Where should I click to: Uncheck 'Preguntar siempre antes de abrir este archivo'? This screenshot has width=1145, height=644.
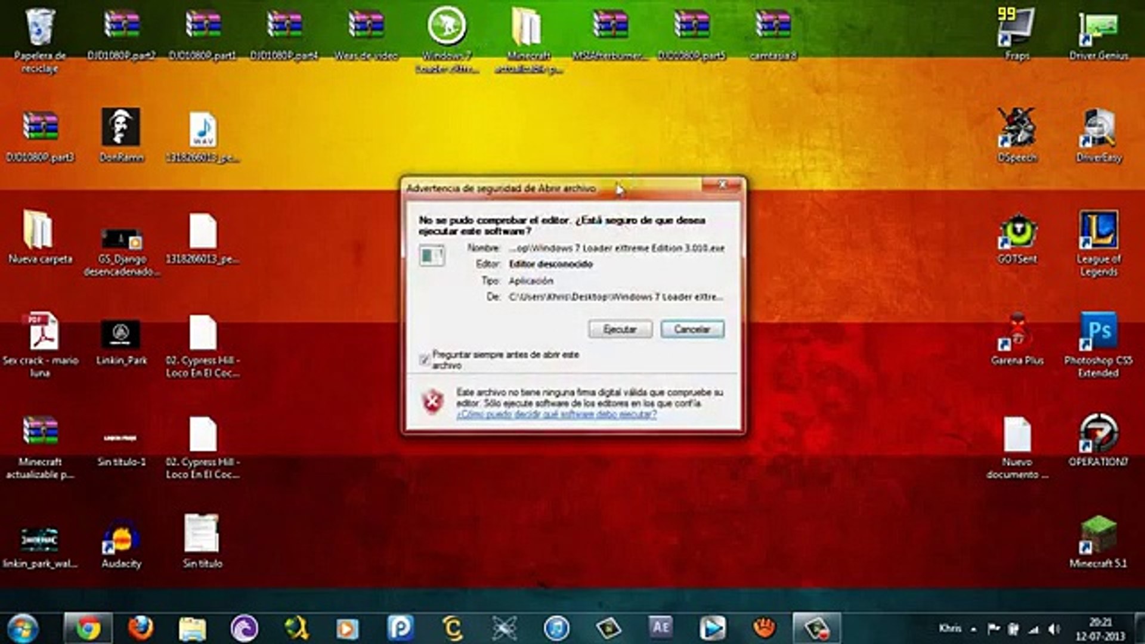pos(426,358)
